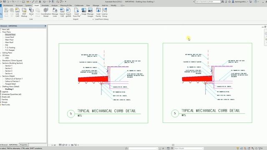Select Lower Roof floor plan
Screen dimensions: 267x150
pyautogui.click(x=10, y=37)
